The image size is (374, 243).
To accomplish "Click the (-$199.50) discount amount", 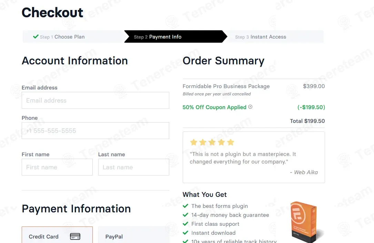I will 311,107.
